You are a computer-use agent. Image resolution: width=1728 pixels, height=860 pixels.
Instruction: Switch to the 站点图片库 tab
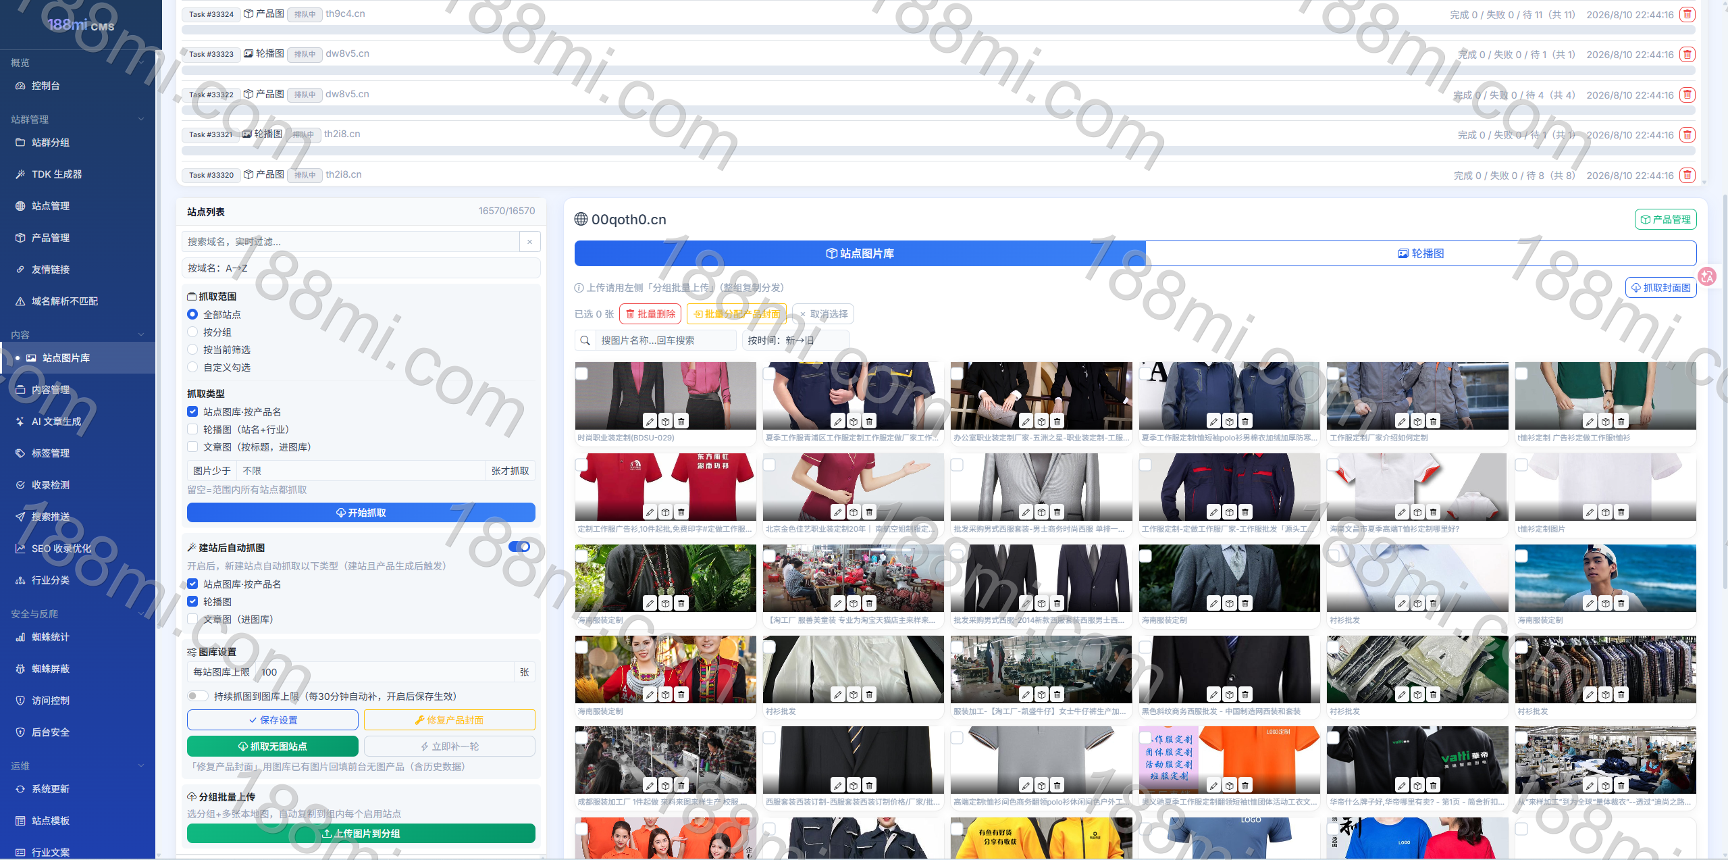(x=860, y=253)
